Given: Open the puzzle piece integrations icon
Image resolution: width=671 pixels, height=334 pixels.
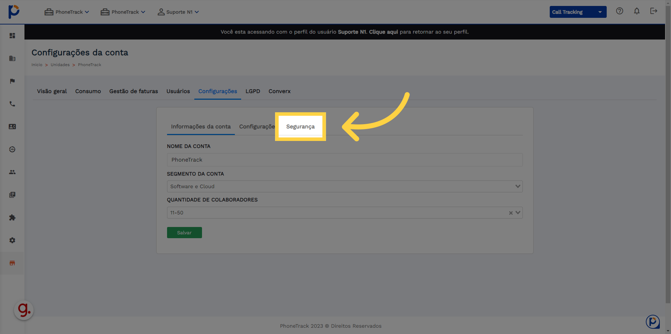Looking at the screenshot, I should (x=12, y=218).
